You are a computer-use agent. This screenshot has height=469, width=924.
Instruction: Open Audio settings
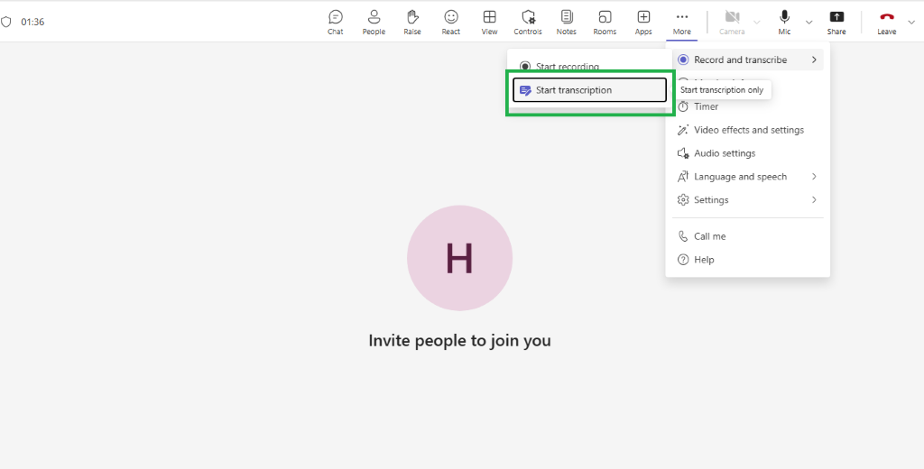pos(747,153)
